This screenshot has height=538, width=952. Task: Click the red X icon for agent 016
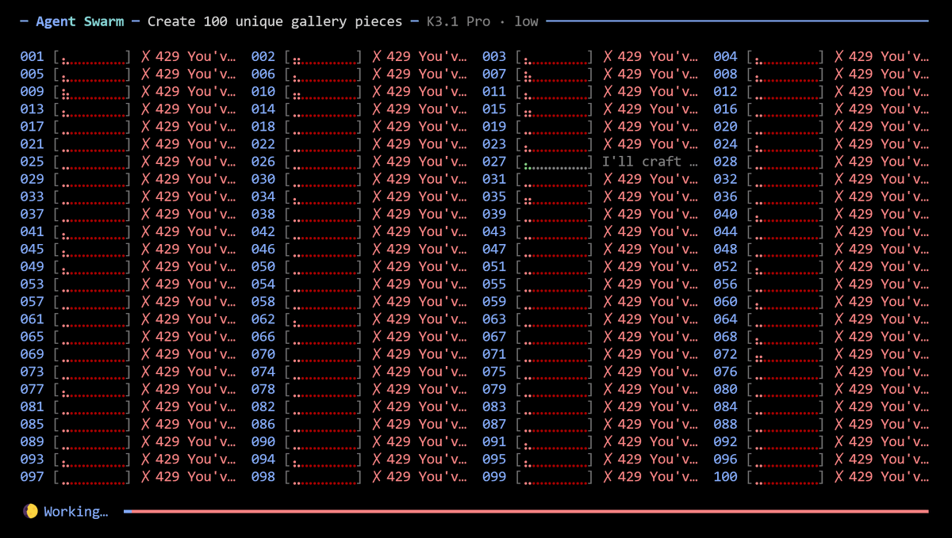pyautogui.click(x=839, y=109)
